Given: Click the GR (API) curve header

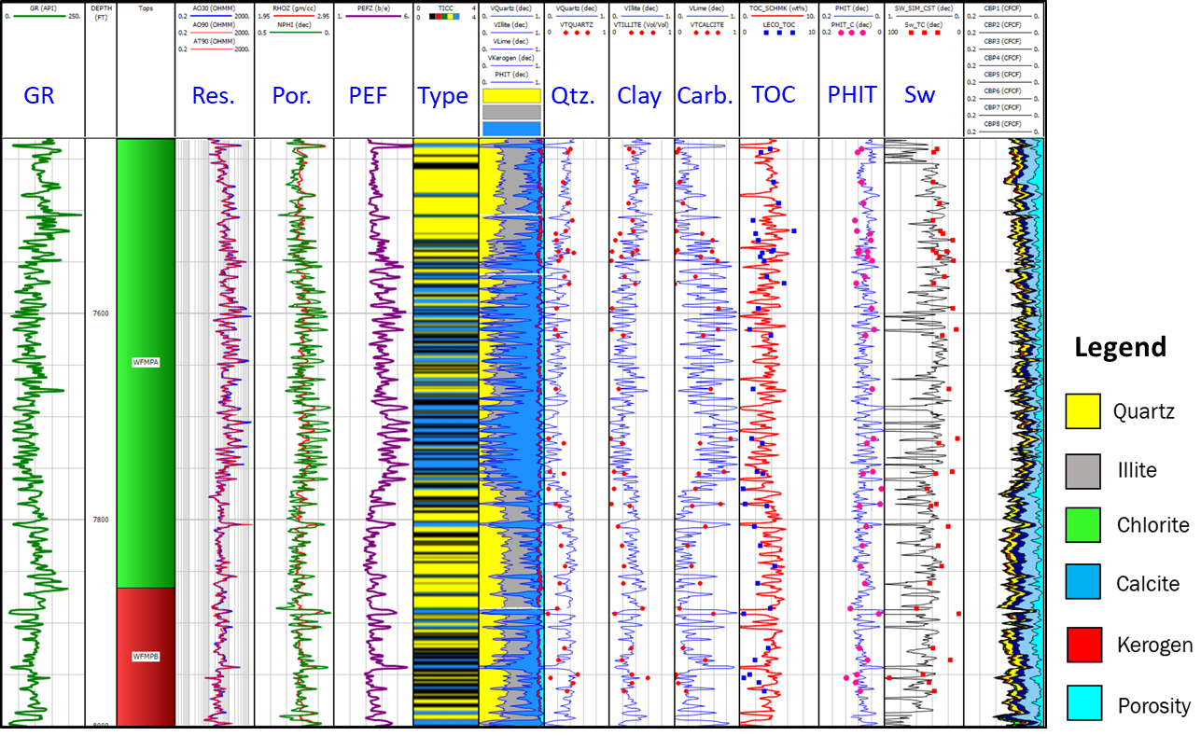Looking at the screenshot, I should (42, 7).
